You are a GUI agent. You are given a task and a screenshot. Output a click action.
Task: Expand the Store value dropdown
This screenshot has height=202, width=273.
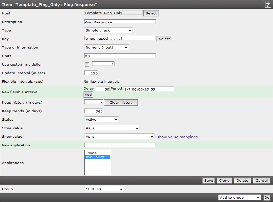[x=112, y=128]
